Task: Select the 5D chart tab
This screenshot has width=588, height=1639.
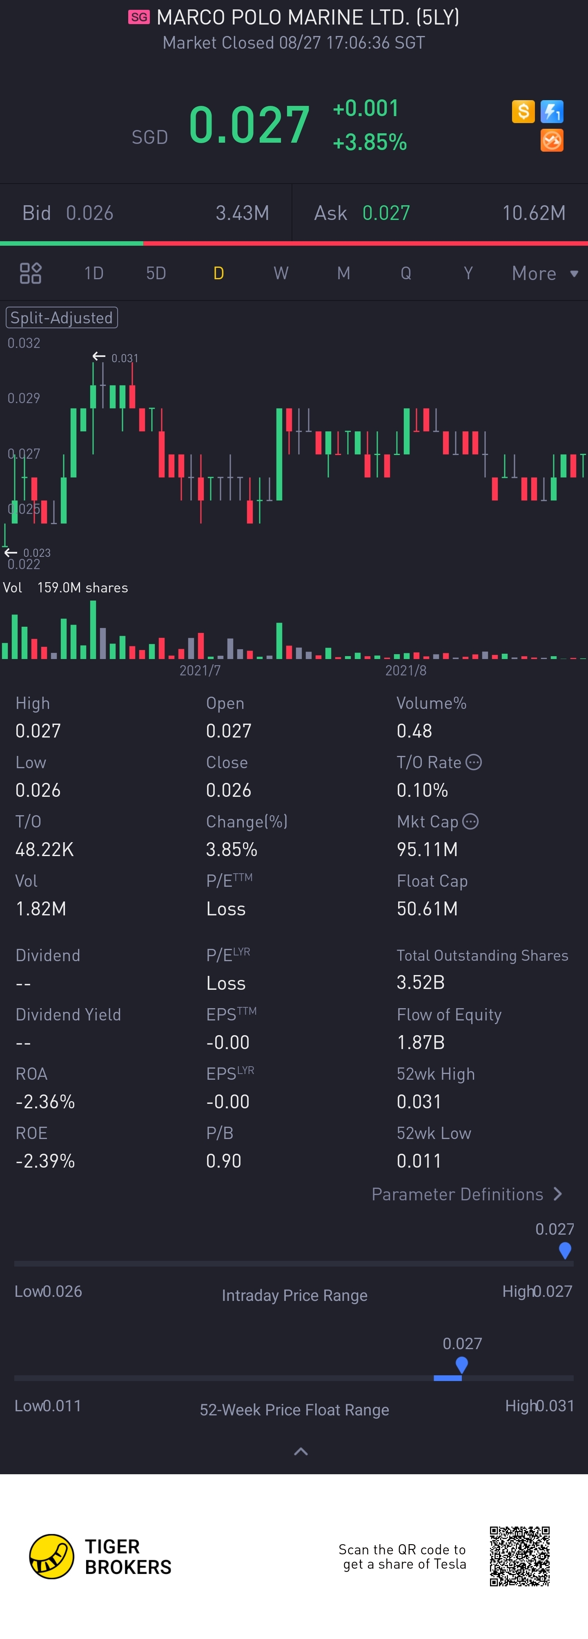Action: point(156,274)
